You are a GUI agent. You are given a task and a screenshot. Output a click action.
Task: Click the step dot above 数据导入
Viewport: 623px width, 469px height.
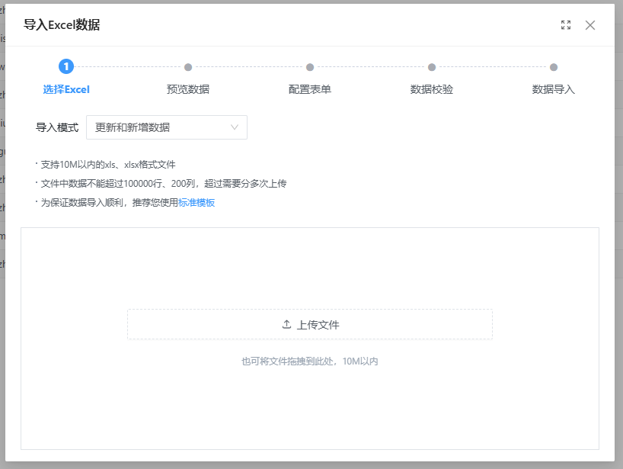click(554, 67)
